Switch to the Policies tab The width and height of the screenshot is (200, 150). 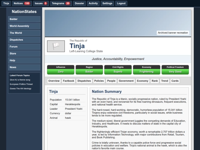[x=99, y=81]
